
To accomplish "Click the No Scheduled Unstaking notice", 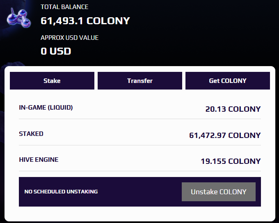I will (61, 192).
